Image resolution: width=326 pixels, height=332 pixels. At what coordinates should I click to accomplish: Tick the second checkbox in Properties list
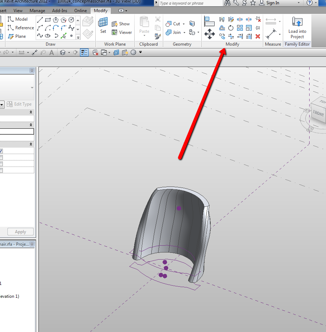(1, 157)
